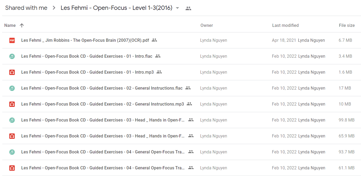Open the PDF icon of The Open-Focus Brain file
This screenshot has width=361, height=176.
pos(12,40)
